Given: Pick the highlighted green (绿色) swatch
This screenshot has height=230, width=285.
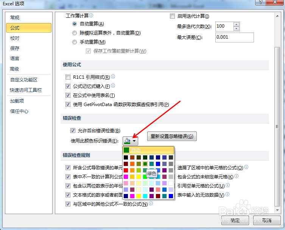Looking at the screenshot, I should pos(145,164).
